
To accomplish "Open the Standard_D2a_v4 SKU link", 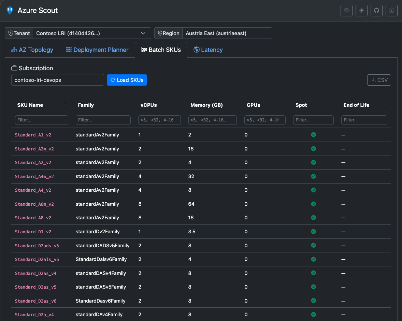I will pos(34,315).
